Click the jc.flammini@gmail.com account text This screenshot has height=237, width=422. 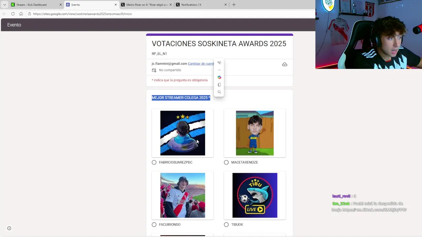(169, 64)
